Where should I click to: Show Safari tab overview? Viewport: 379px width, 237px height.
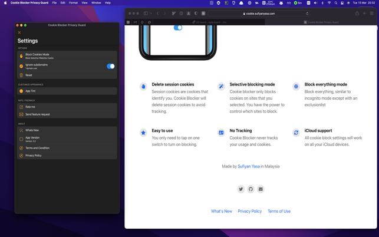click(x=372, y=14)
